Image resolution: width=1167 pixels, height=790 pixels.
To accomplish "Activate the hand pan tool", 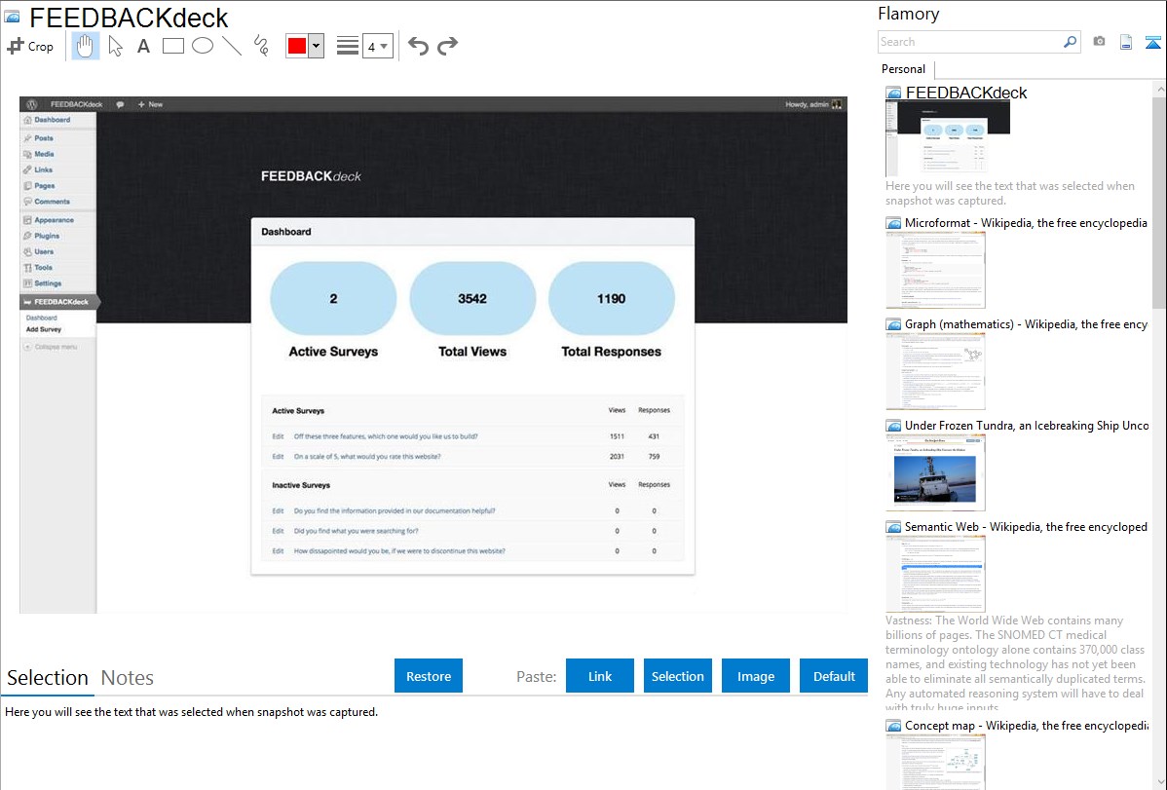I will [85, 46].
